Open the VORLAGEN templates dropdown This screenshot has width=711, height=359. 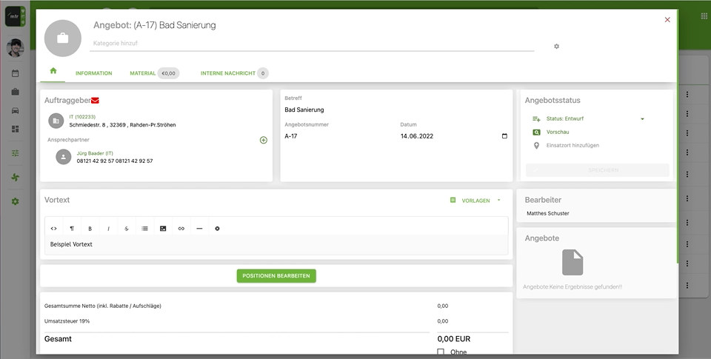(475, 201)
